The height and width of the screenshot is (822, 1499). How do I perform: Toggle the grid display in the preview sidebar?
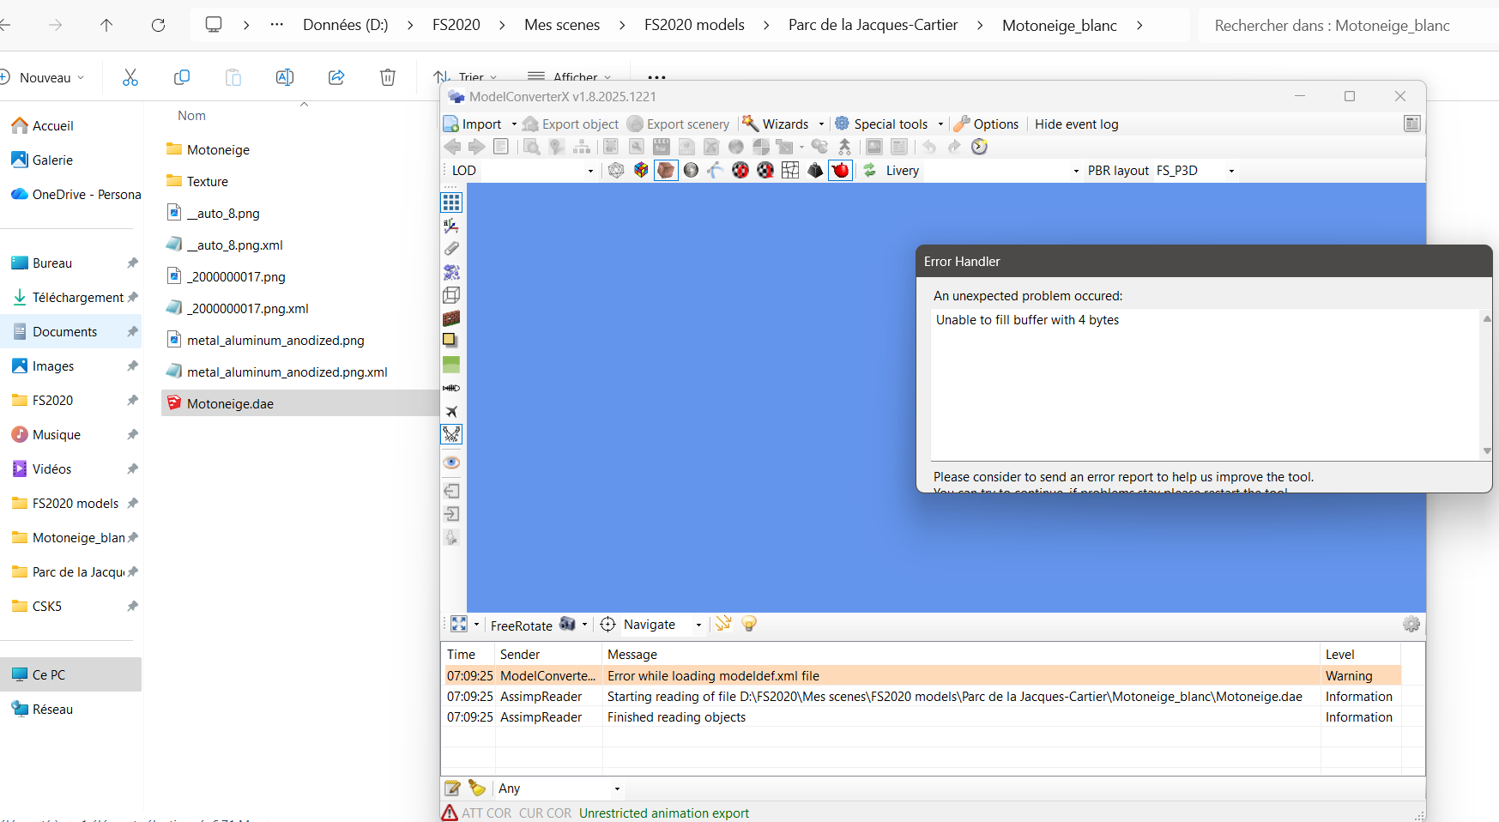tap(451, 202)
